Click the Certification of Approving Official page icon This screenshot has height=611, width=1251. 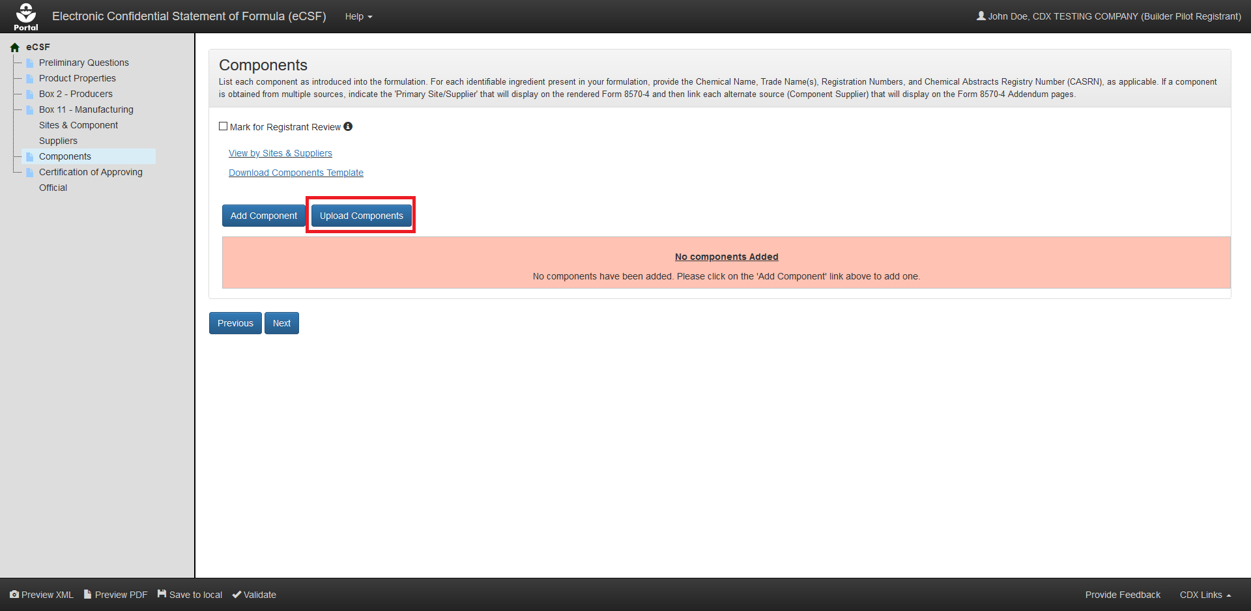[x=30, y=173]
